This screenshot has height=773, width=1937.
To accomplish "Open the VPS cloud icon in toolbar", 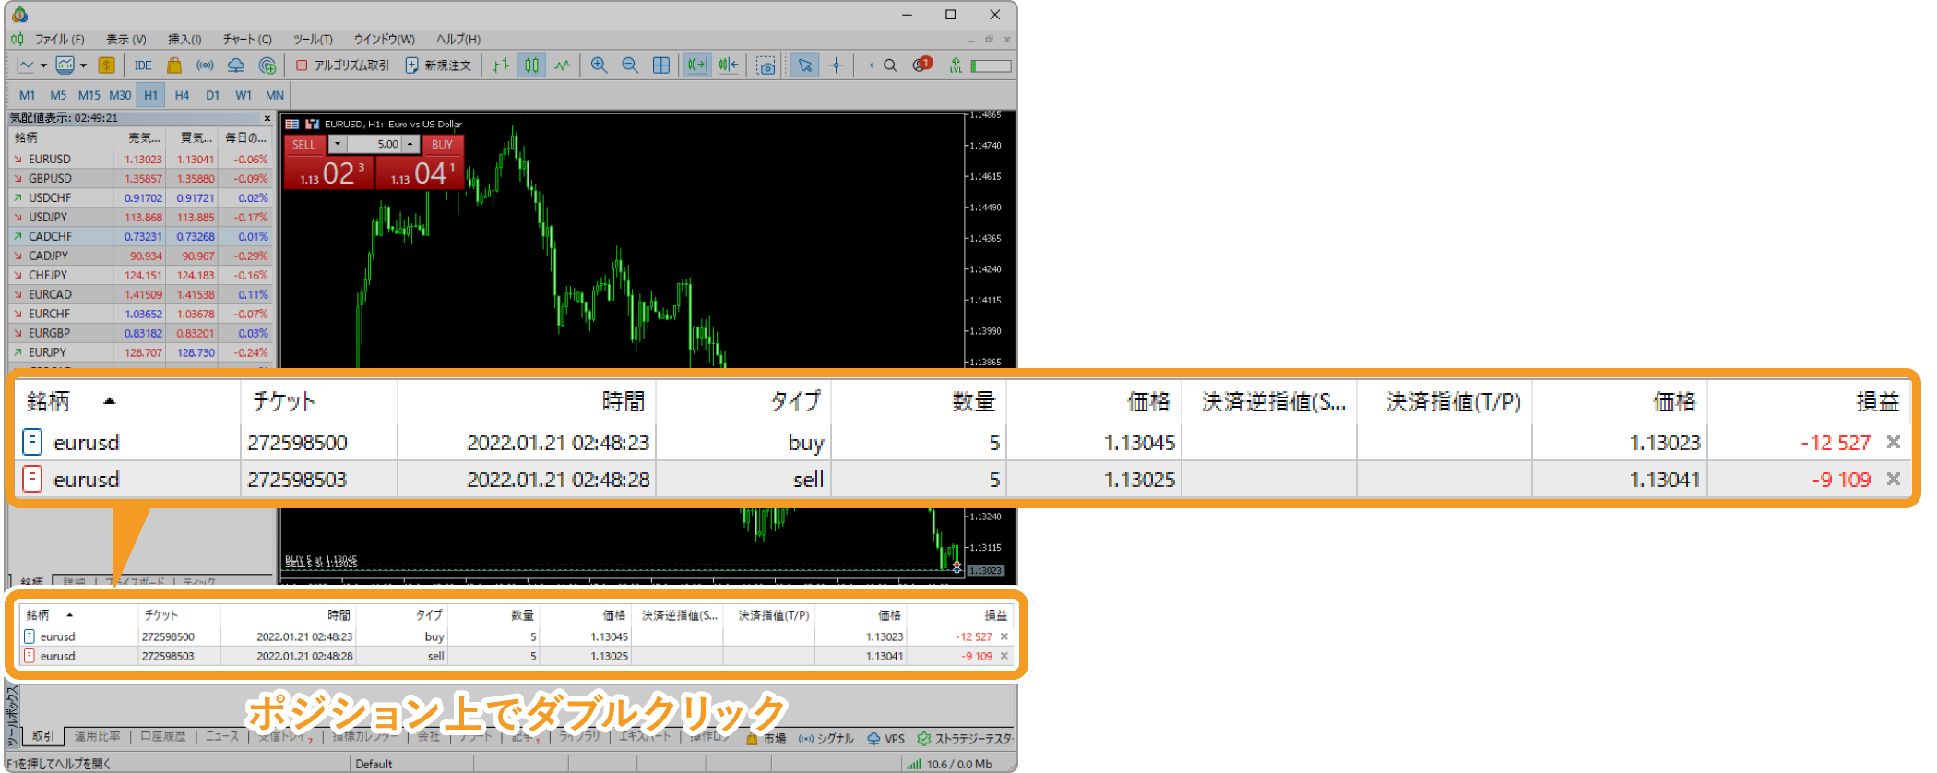I will click(236, 65).
